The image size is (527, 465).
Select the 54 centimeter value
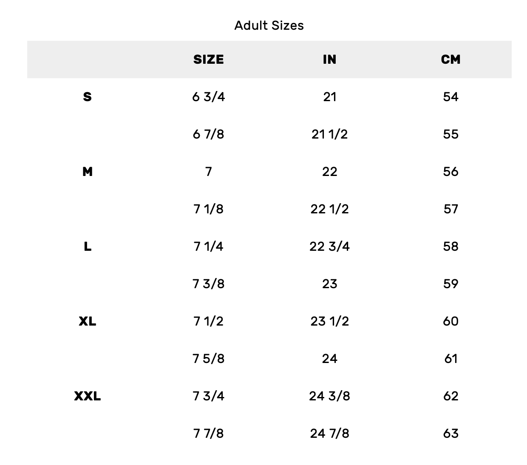pos(450,97)
